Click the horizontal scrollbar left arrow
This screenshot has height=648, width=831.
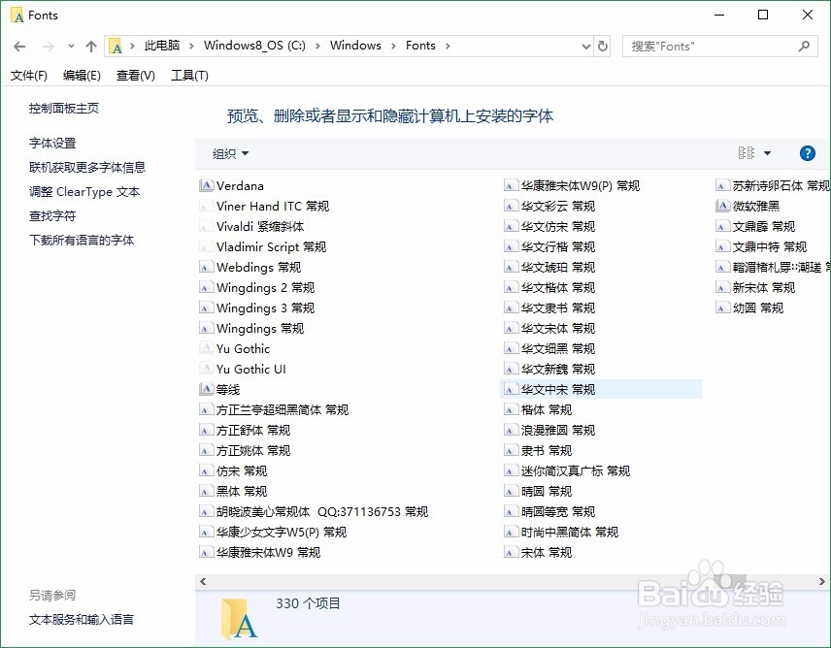[x=203, y=581]
